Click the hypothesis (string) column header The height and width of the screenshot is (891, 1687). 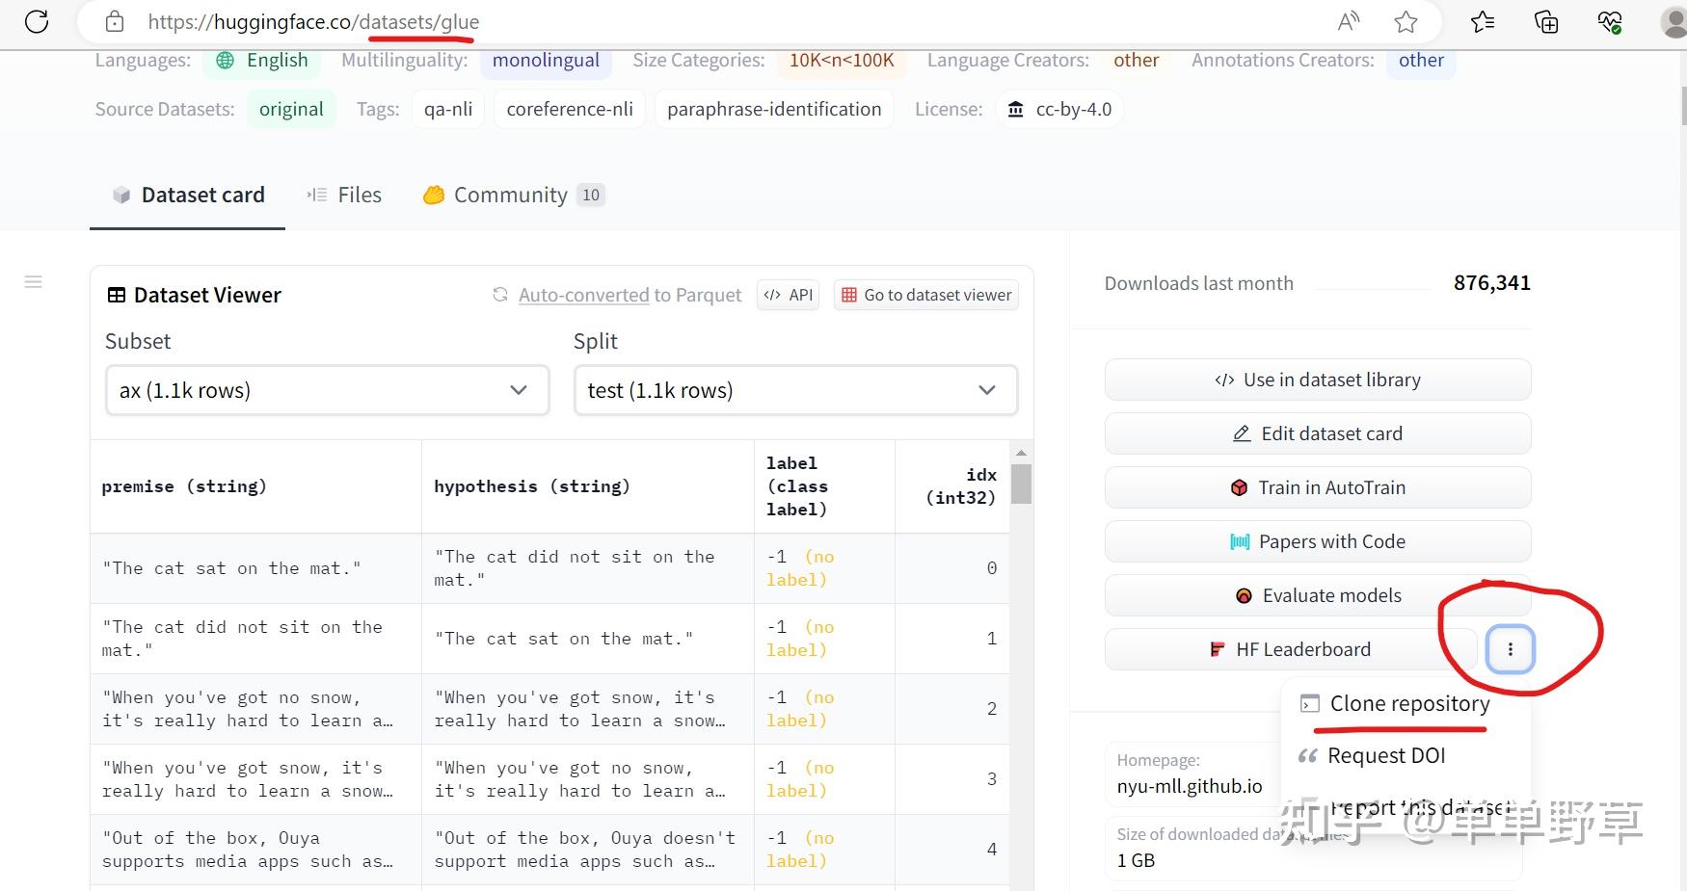(588, 486)
